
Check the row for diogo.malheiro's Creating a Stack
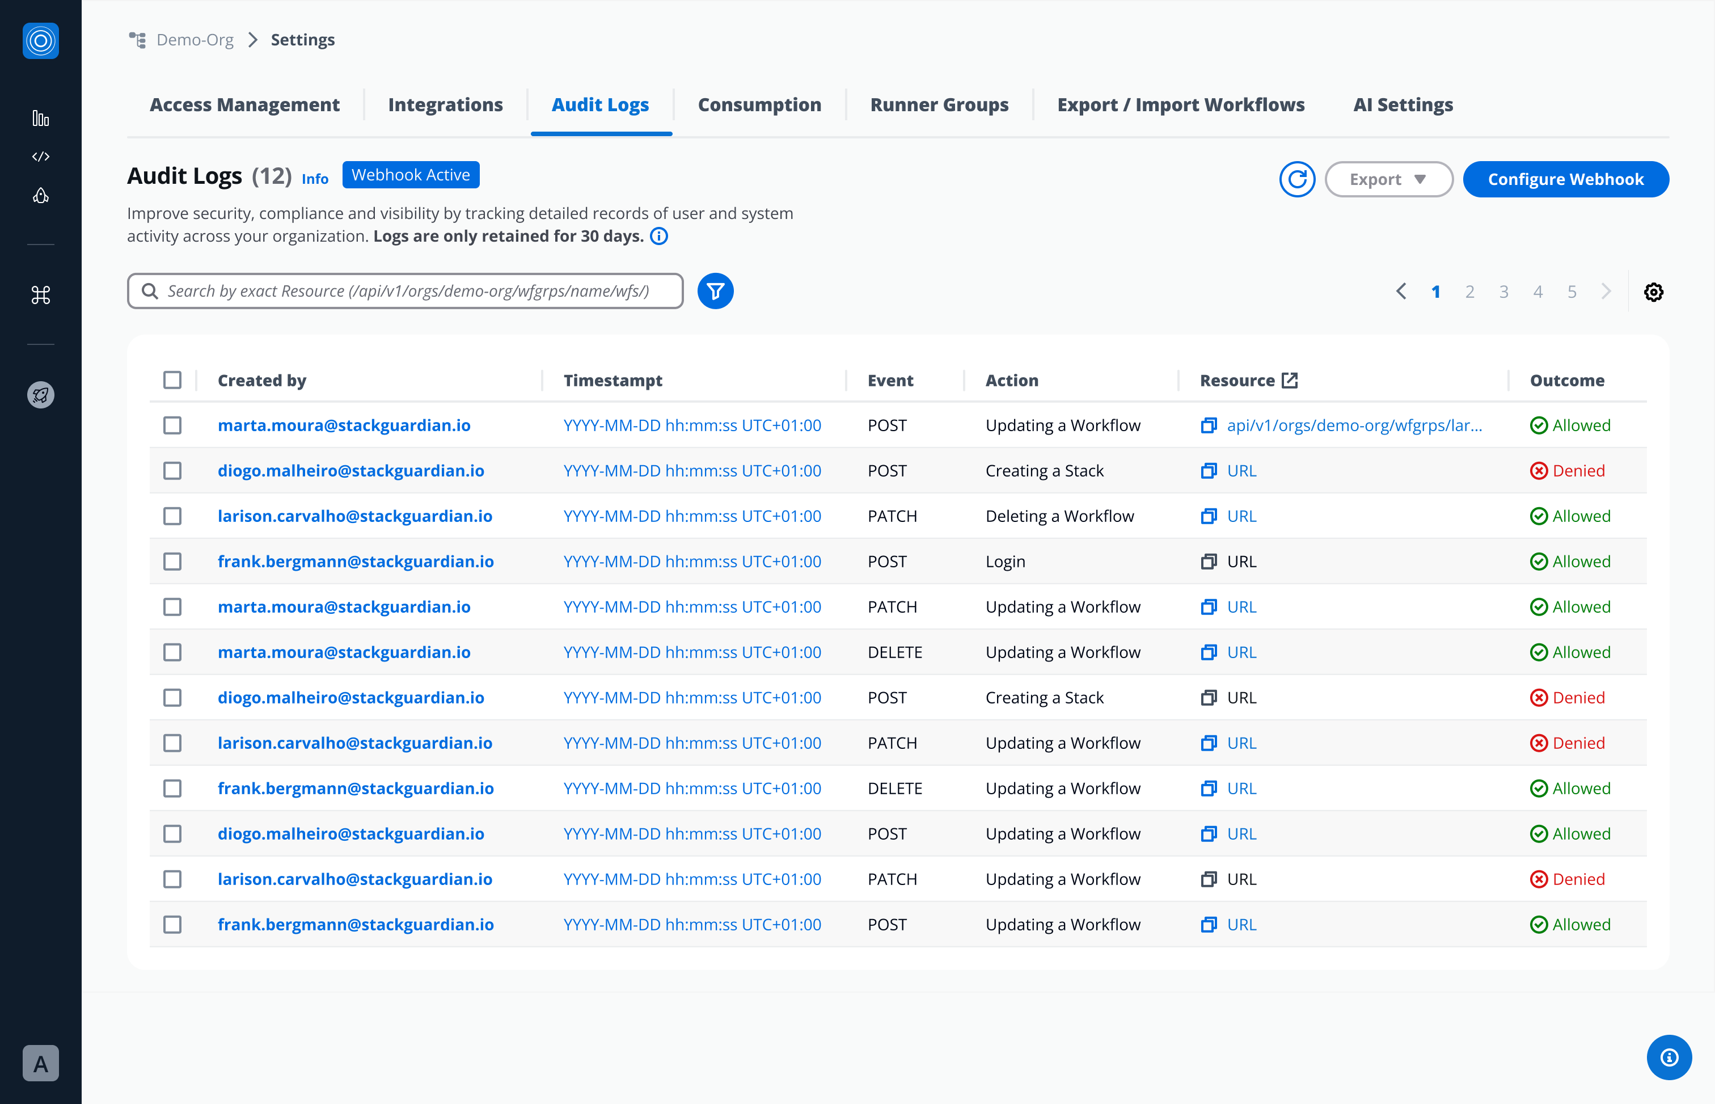173,471
